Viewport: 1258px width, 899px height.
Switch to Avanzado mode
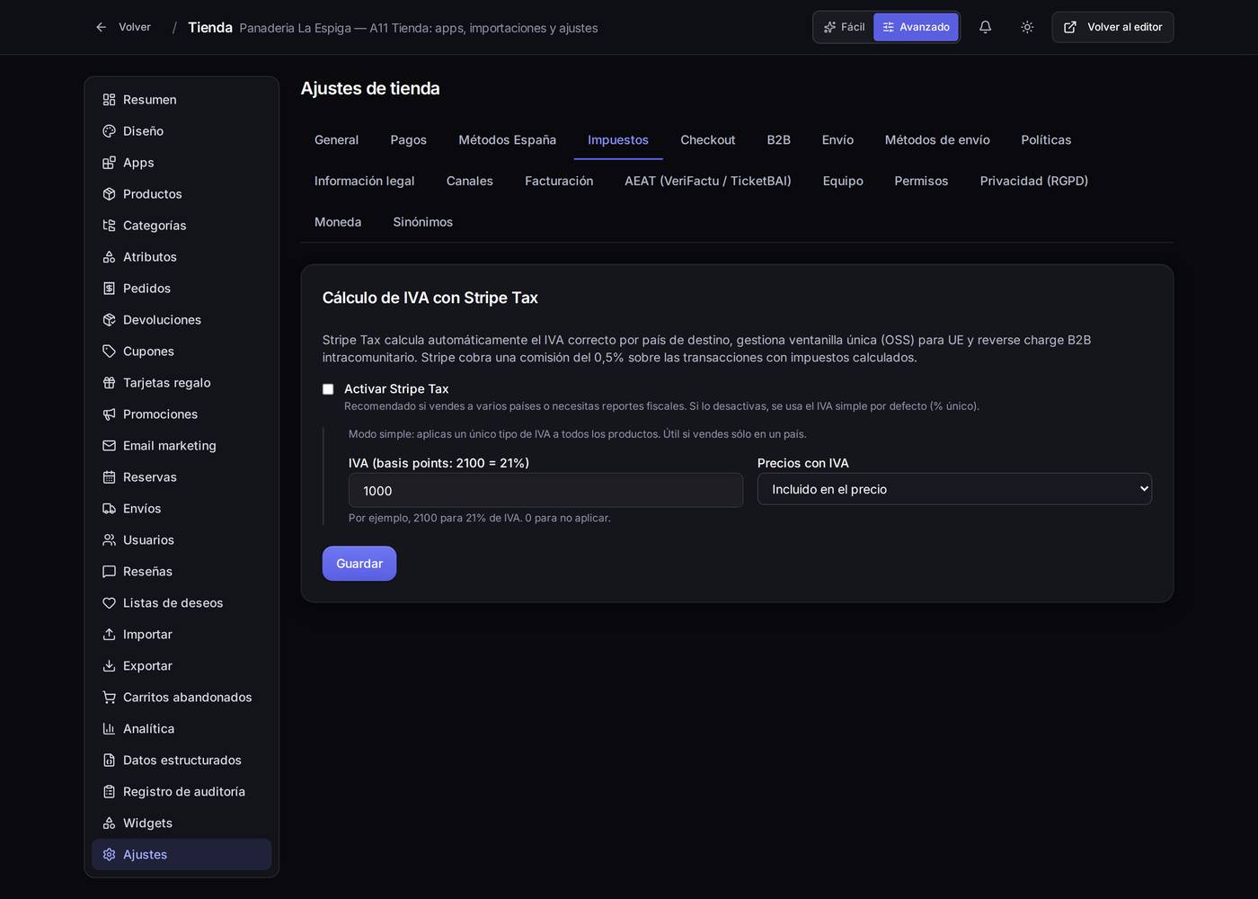click(x=916, y=27)
